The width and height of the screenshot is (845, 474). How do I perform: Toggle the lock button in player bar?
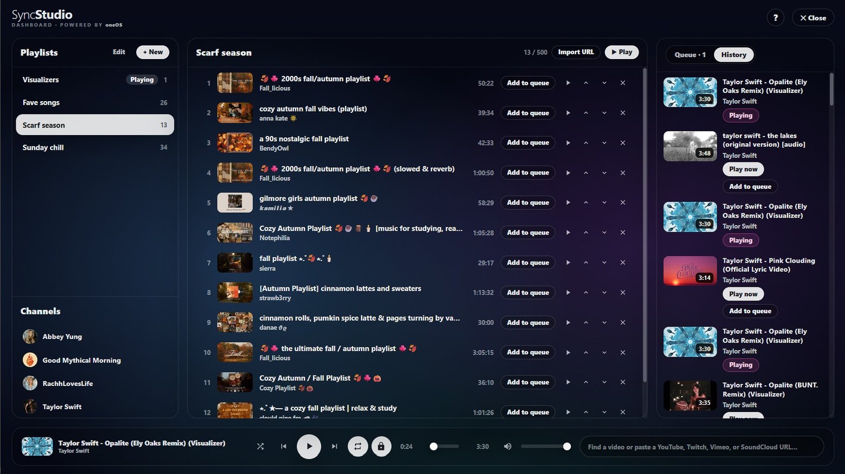pyautogui.click(x=381, y=447)
